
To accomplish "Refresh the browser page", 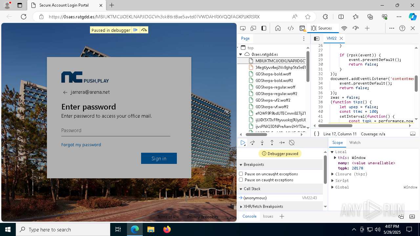I will (24, 17).
